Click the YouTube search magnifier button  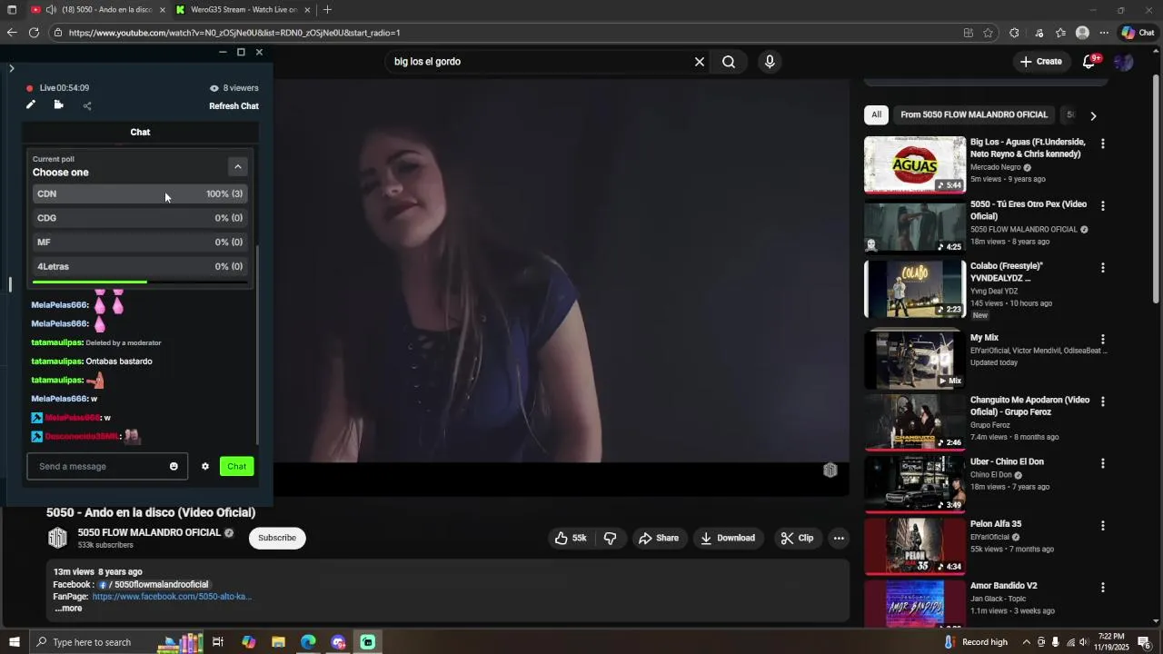(729, 62)
